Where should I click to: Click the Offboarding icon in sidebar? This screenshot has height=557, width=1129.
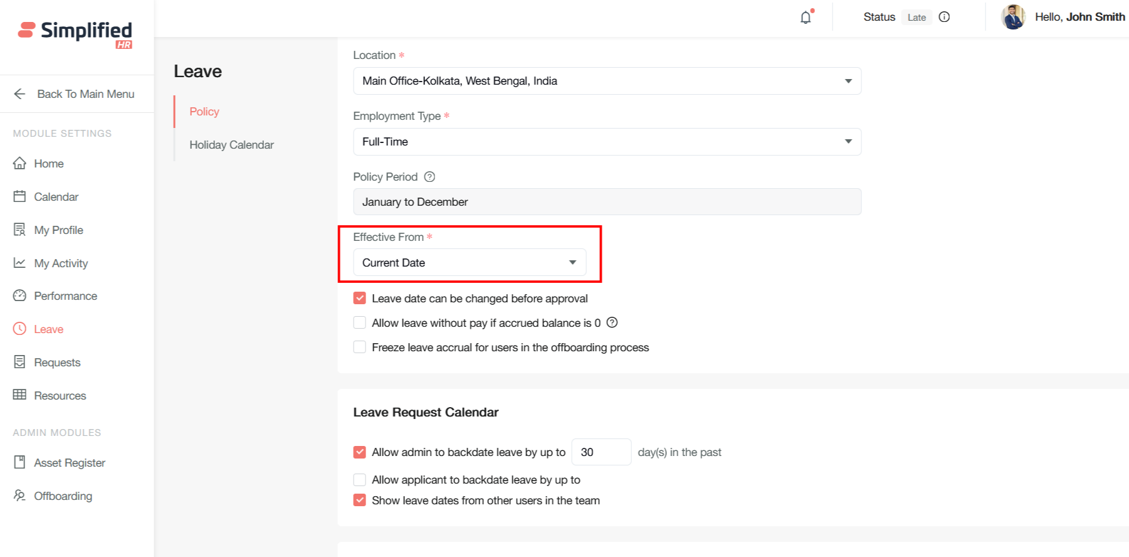[x=20, y=496]
